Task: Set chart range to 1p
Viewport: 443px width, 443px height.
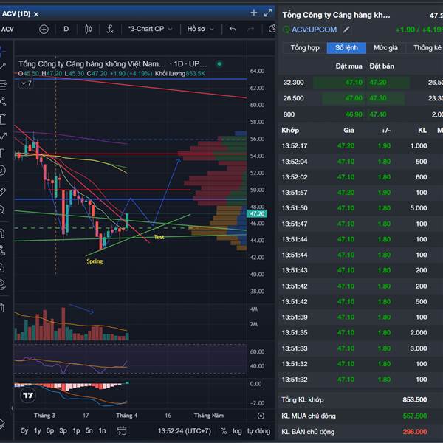Action: tap(76, 431)
